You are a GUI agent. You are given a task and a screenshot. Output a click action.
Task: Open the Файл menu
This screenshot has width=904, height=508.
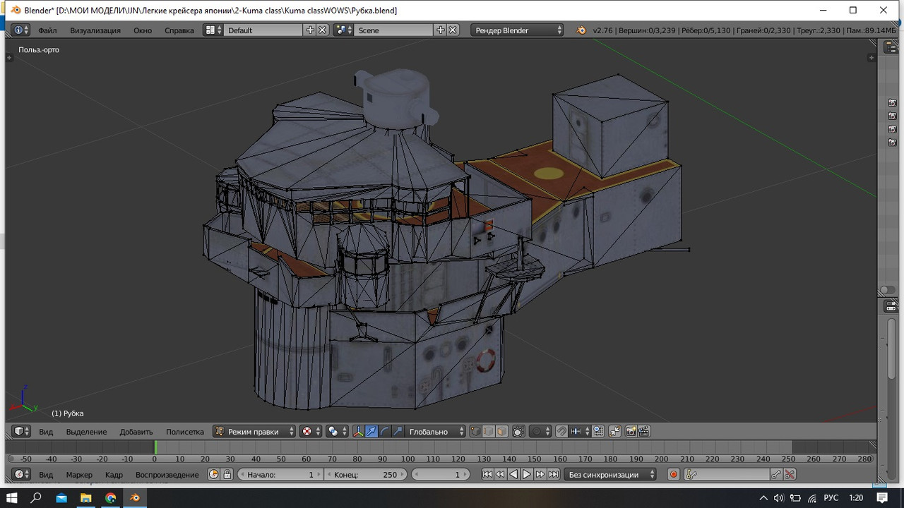point(47,30)
